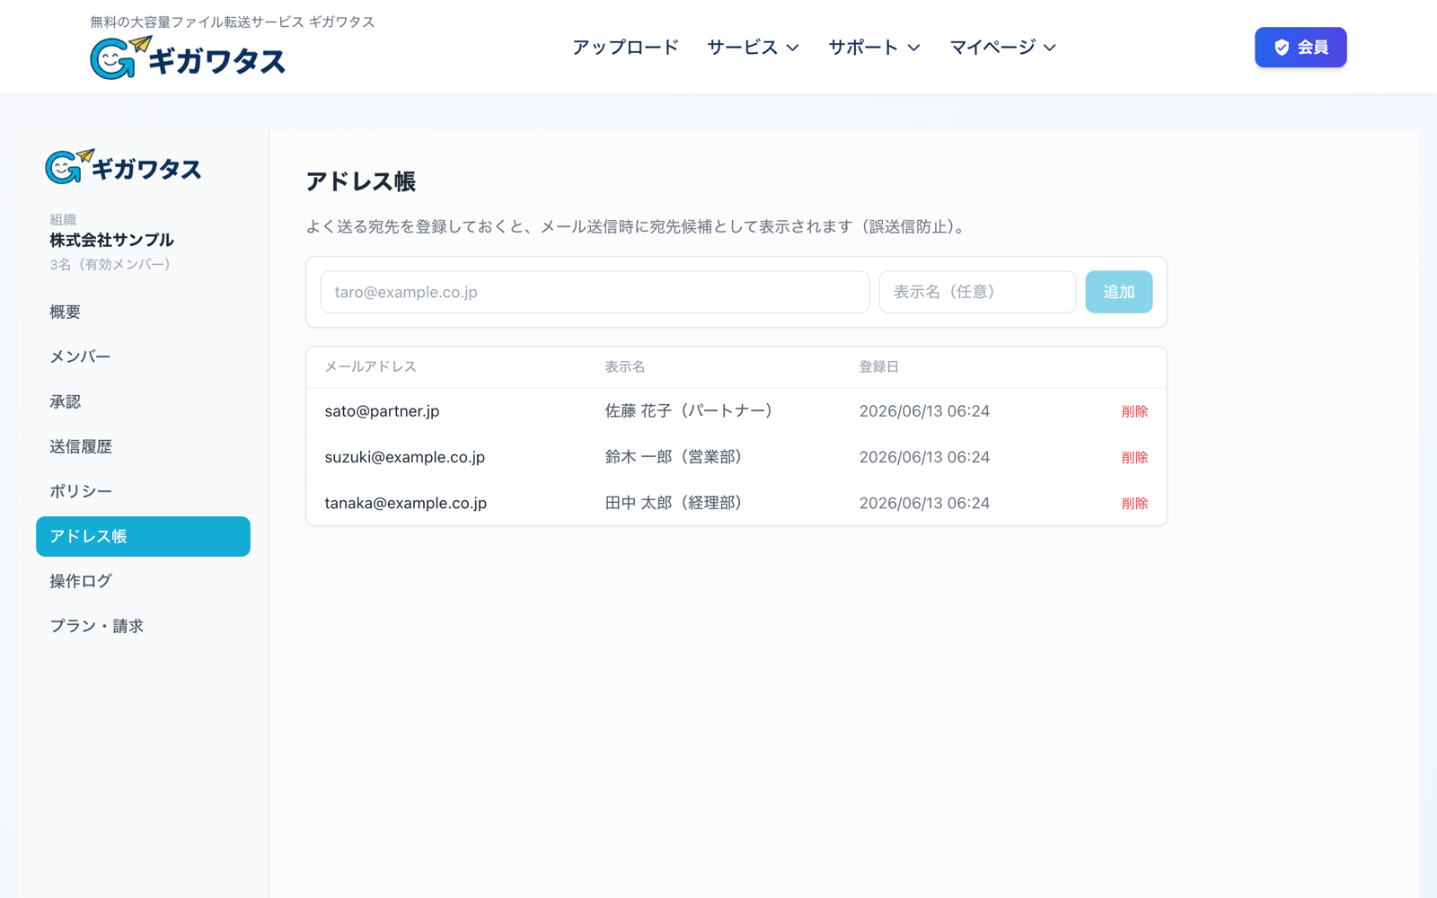1437x898 pixels.
Task: Click the name 佐藤 花子（パートナー）
Action: tap(689, 410)
